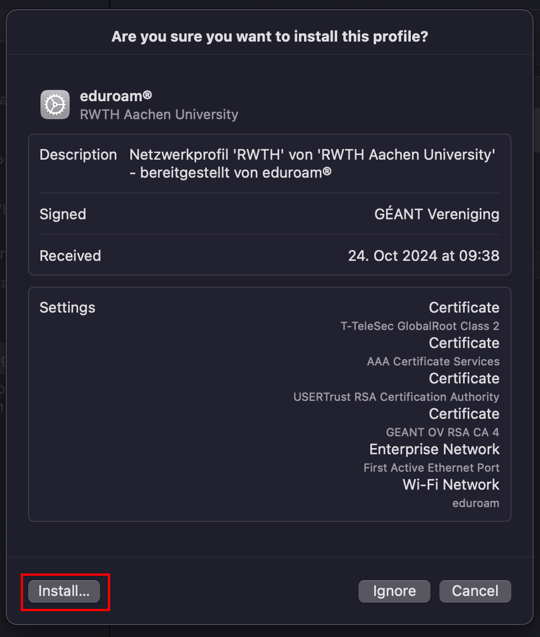Screen dimensions: 540x637
Task: Click the Wi-Fi Network eduroam entry
Action: pos(450,484)
